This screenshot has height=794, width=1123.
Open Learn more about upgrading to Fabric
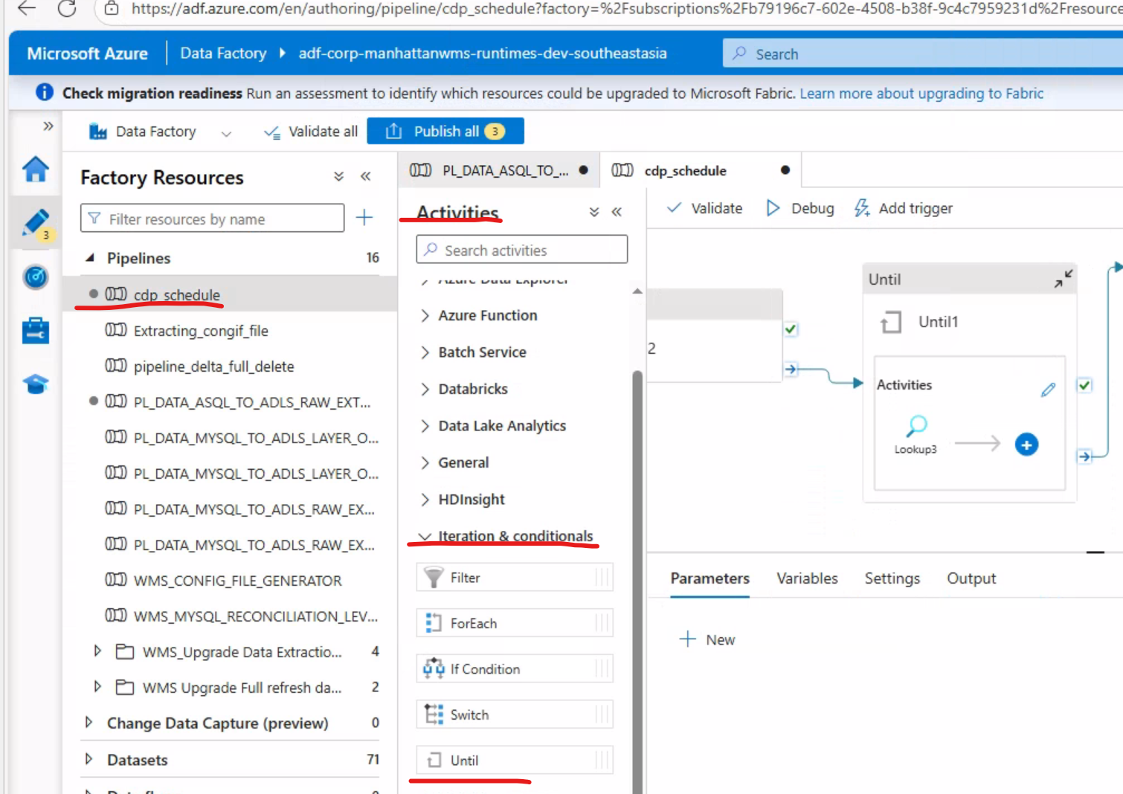(x=921, y=93)
